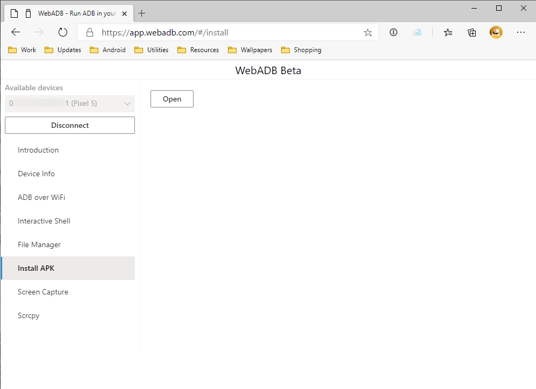Open the ADB over WiFi section
Viewport: 536px width, 389px height.
click(x=68, y=197)
